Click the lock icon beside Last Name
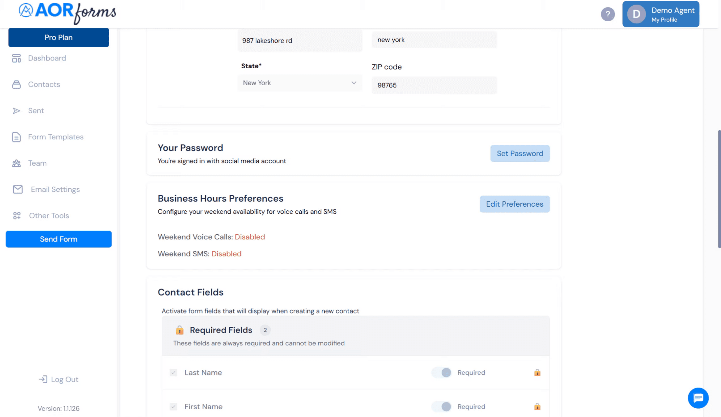Screen dimensions: 721x417 click(x=537, y=373)
